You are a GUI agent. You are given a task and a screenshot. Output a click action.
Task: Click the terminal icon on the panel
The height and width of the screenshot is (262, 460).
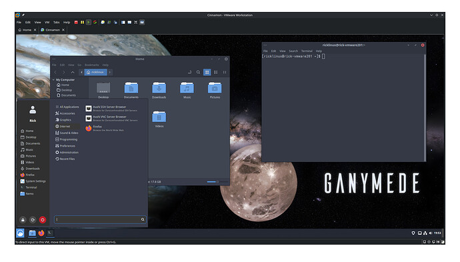[x=50, y=233]
